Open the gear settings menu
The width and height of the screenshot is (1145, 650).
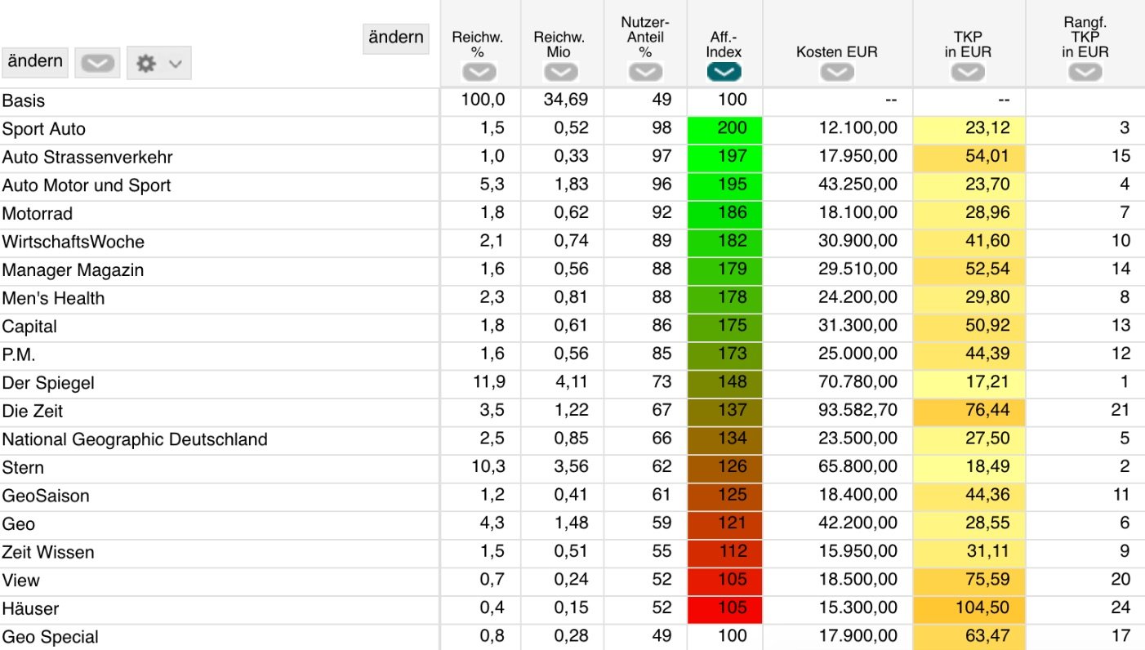[x=158, y=63]
